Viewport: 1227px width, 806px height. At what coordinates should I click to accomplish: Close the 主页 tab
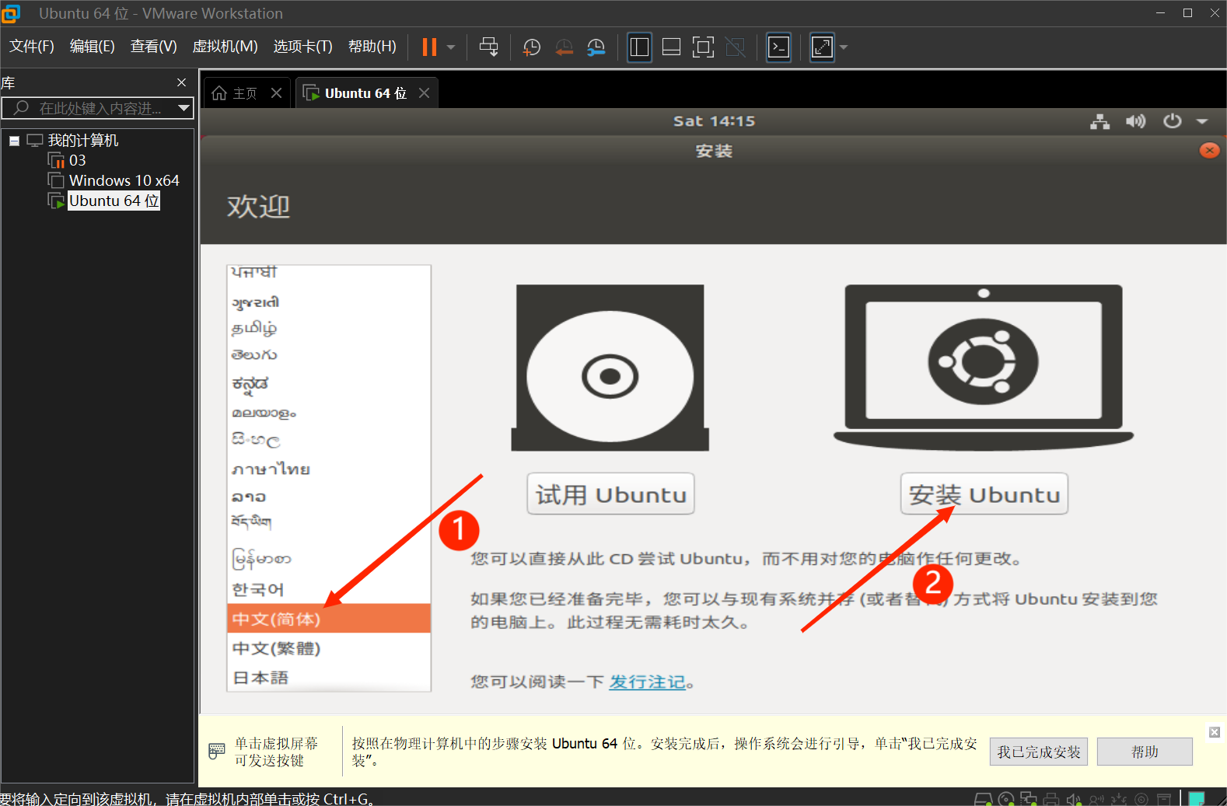[276, 93]
